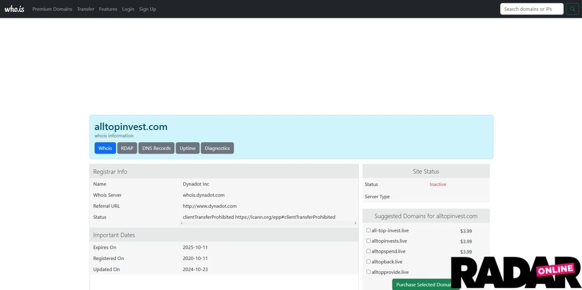Open the Uptime tab
The image size is (582, 290).
(x=188, y=148)
